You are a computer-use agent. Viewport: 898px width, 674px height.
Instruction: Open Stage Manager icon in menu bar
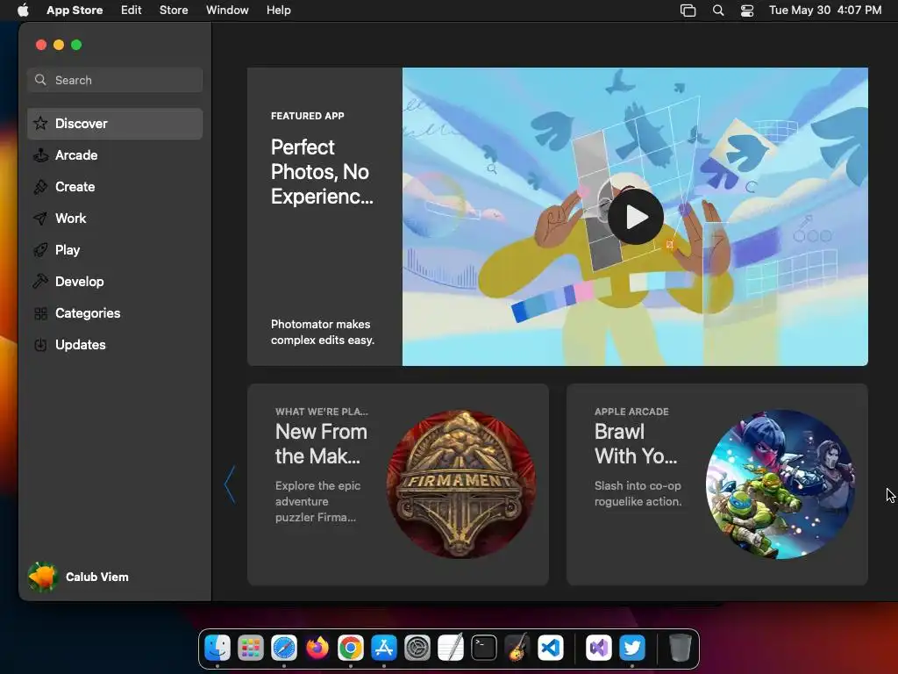[688, 11]
